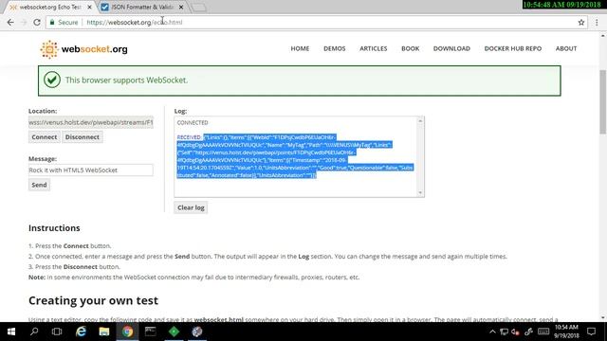Open the globe-shaped taskbar app next to it
607x341 pixels.
coord(197,332)
